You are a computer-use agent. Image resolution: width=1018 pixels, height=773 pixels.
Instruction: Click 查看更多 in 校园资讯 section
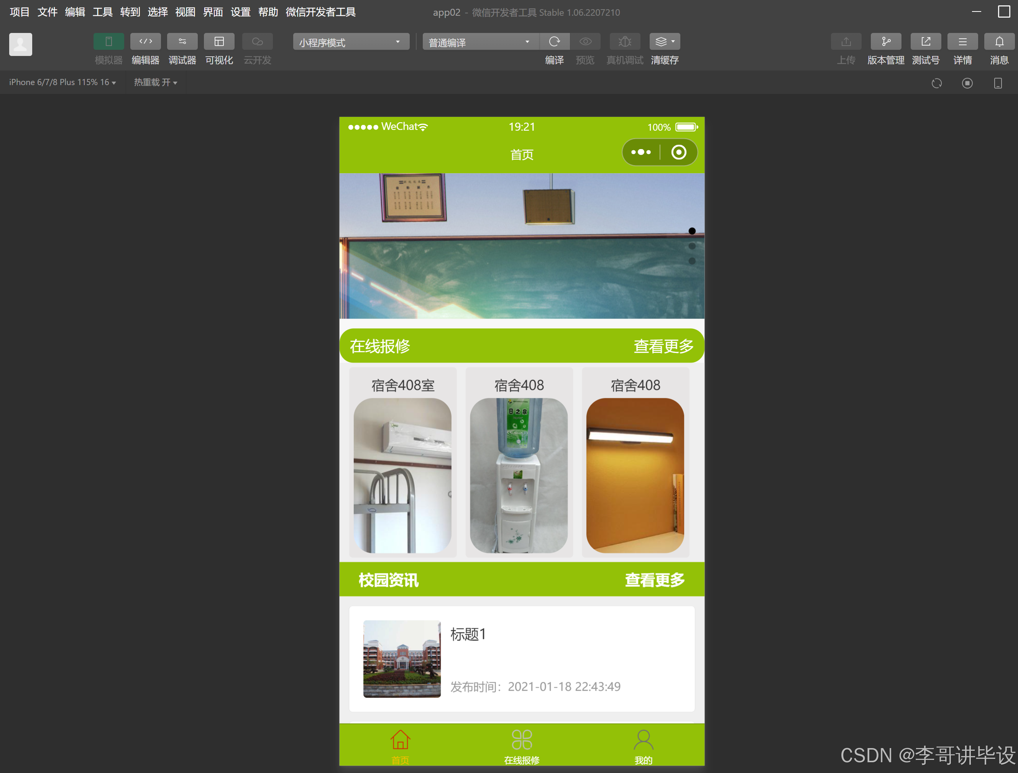click(x=654, y=580)
